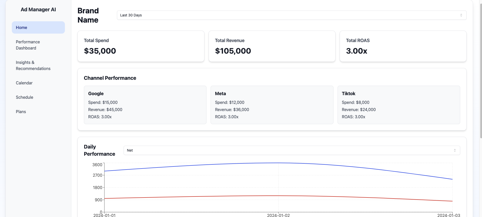Open the Last 30 Days dropdown
Viewport: 482px width, 217px height.
pyautogui.click(x=292, y=15)
